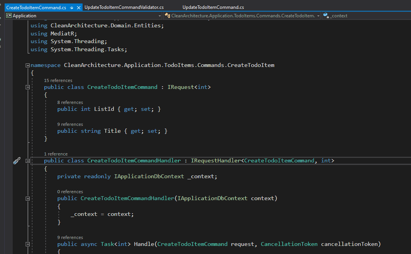411x254 pixels.
Task: Click the screwdriver quick actions icon
Action: (x=17, y=161)
